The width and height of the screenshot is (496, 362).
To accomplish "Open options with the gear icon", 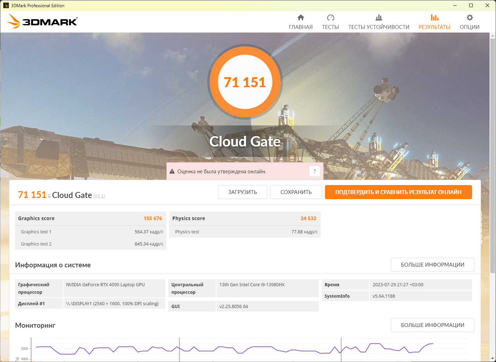I will click(470, 18).
